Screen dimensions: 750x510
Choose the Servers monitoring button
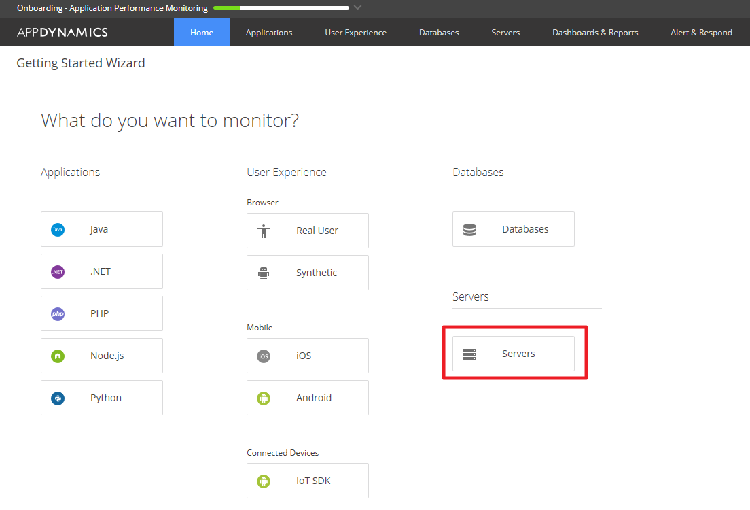click(x=513, y=354)
